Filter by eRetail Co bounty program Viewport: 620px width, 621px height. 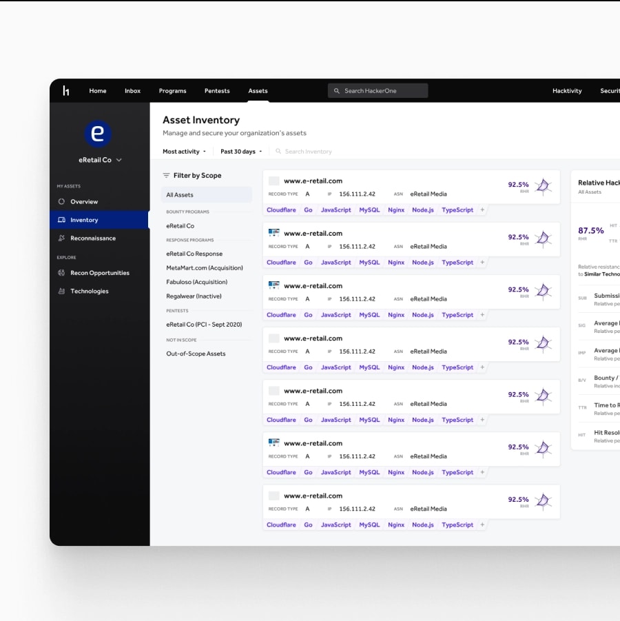pos(180,226)
